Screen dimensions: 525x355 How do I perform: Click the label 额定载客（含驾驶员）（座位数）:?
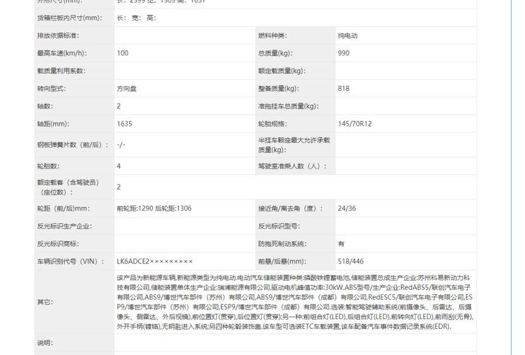[69, 187]
